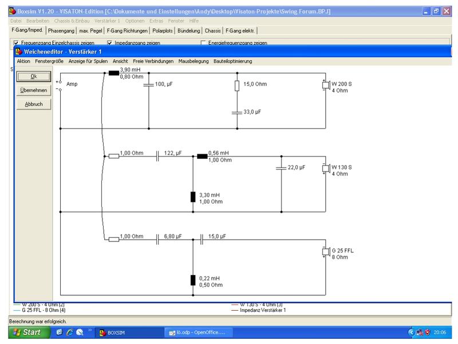Click the 3,30 mH coil component
This screenshot has width=458, height=344.
193,197
